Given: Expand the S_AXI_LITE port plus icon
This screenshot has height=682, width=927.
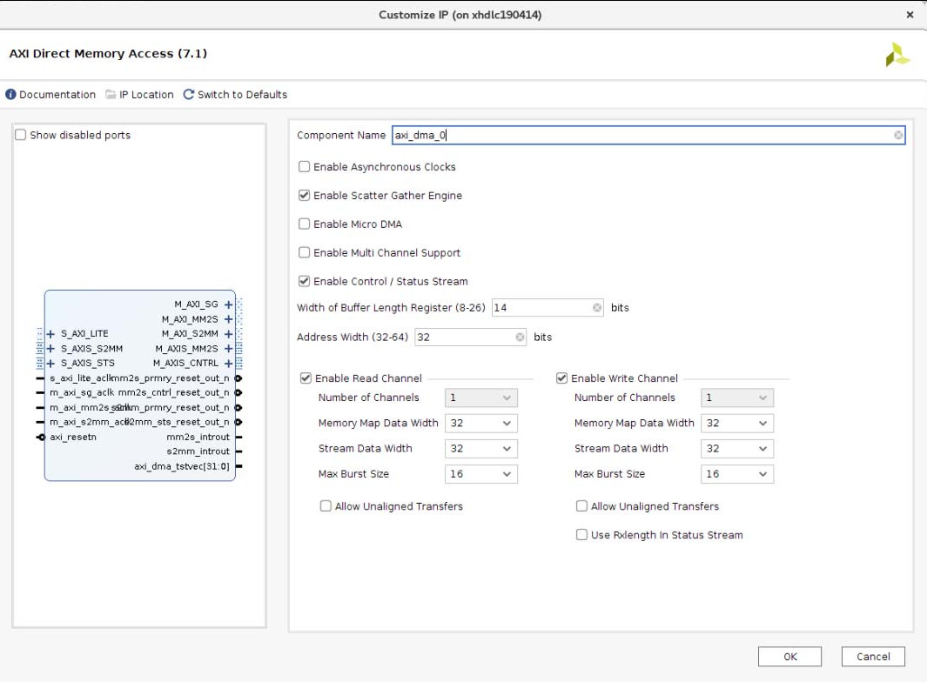Looking at the screenshot, I should click(x=50, y=333).
